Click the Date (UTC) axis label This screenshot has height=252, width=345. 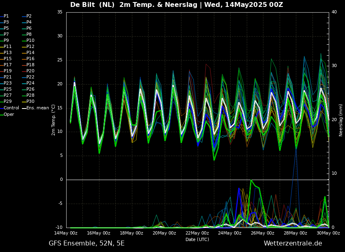click(197, 239)
